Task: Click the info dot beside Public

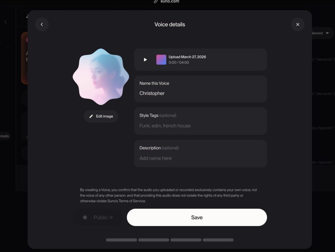Action: (x=111, y=217)
